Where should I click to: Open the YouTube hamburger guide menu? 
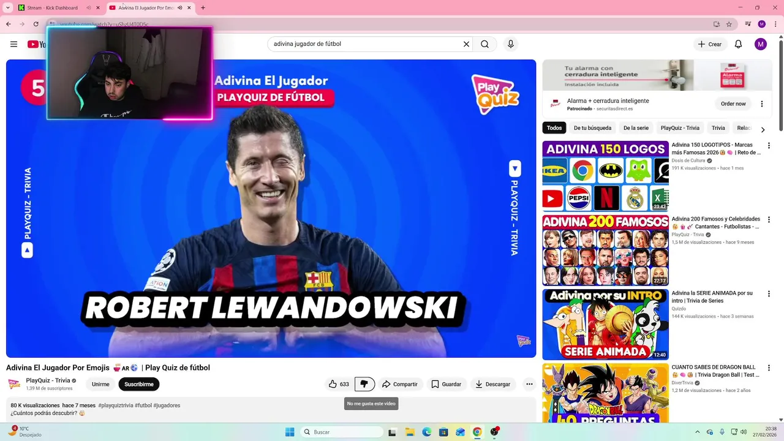point(13,44)
